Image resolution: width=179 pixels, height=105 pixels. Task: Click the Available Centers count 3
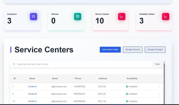pyautogui.click(x=142, y=21)
